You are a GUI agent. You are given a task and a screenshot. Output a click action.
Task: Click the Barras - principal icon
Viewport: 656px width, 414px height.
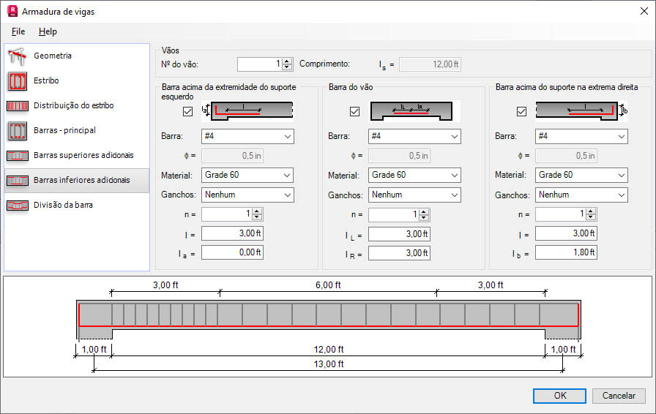[x=17, y=131]
